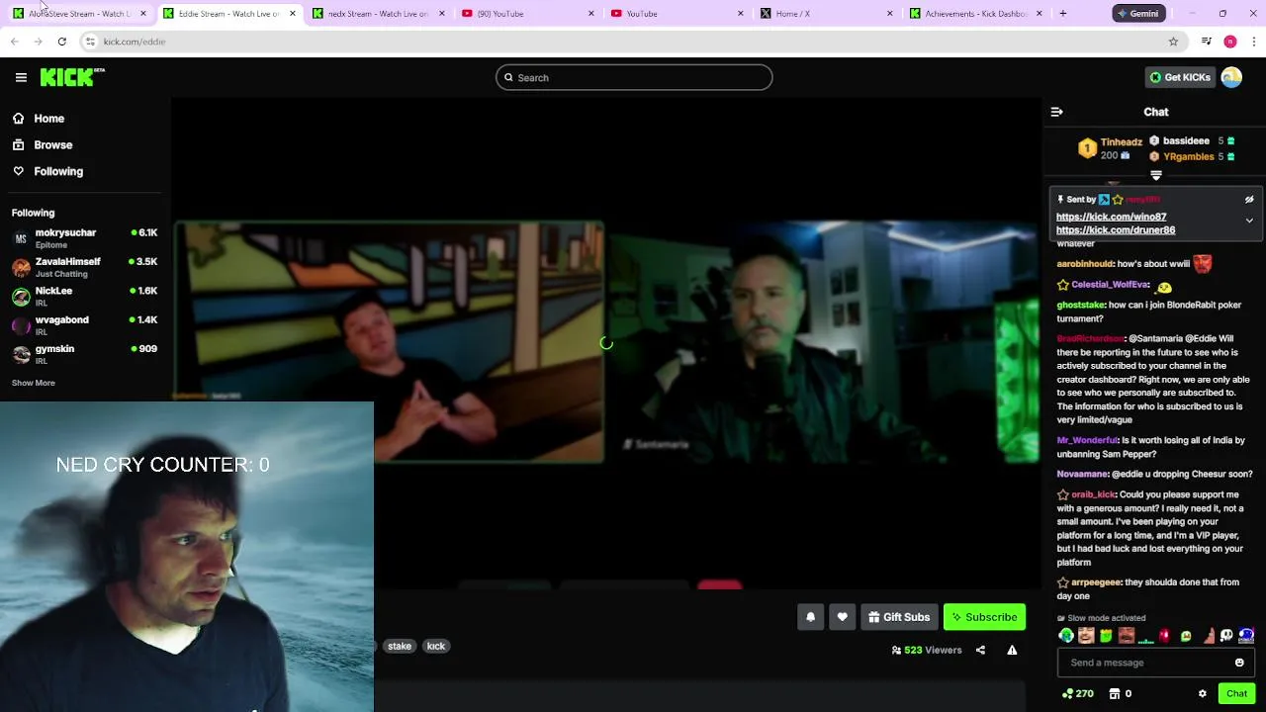Screen dimensions: 1266x712
Task: Click the Send a message field
Action: pyautogui.click(x=1155, y=663)
